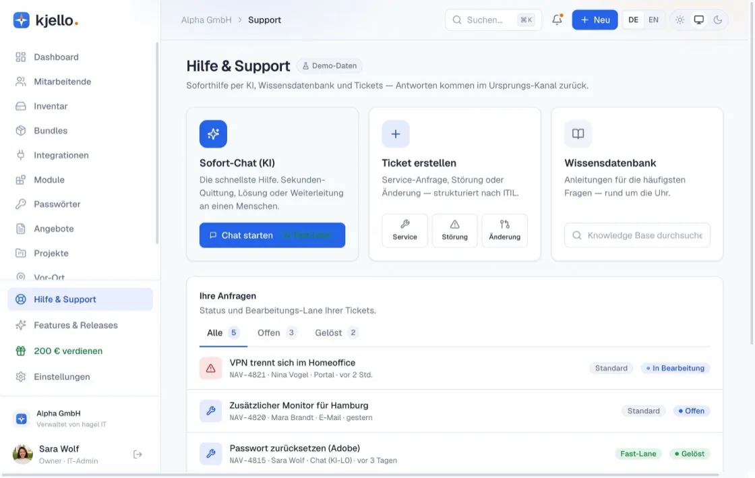Click the Wissensdatenbank book icon
The height and width of the screenshot is (478, 755).
click(x=578, y=133)
